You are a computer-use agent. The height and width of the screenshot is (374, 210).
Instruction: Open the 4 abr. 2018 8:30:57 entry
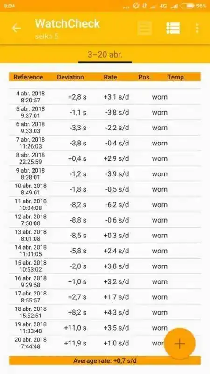click(x=105, y=97)
